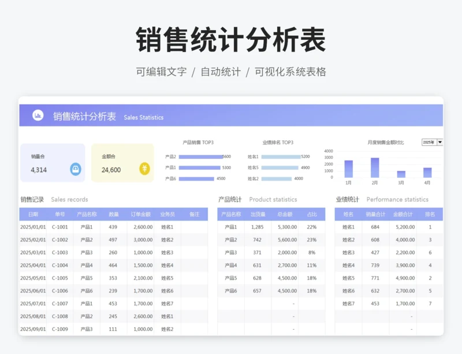Select the 4月 bar in monthly chart
This screenshot has height=354, width=462.
click(427, 173)
